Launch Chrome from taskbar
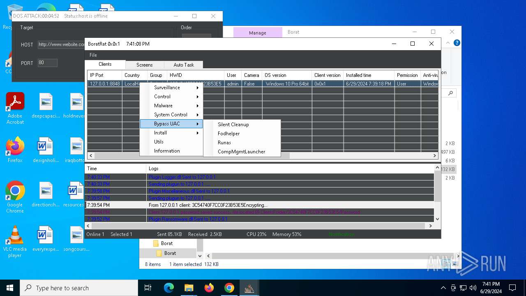The width and height of the screenshot is (526, 296). tap(229, 288)
